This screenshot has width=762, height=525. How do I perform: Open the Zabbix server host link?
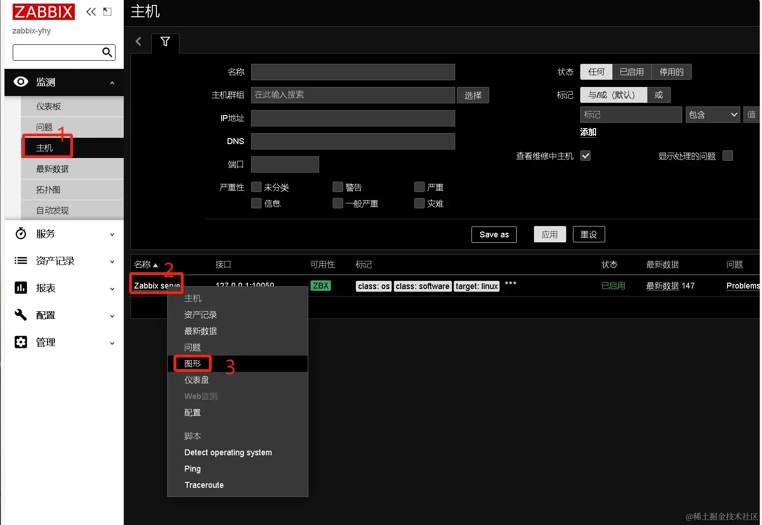(x=157, y=286)
